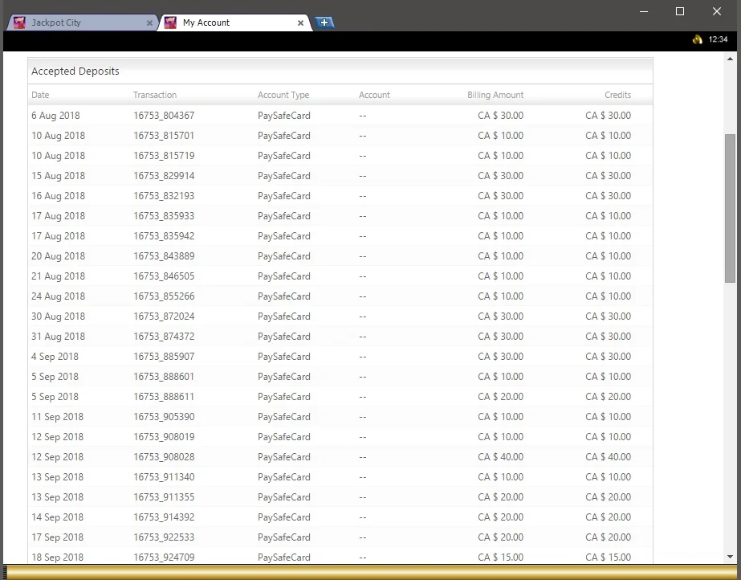Close the My Account tab
The width and height of the screenshot is (741, 580).
(300, 22)
